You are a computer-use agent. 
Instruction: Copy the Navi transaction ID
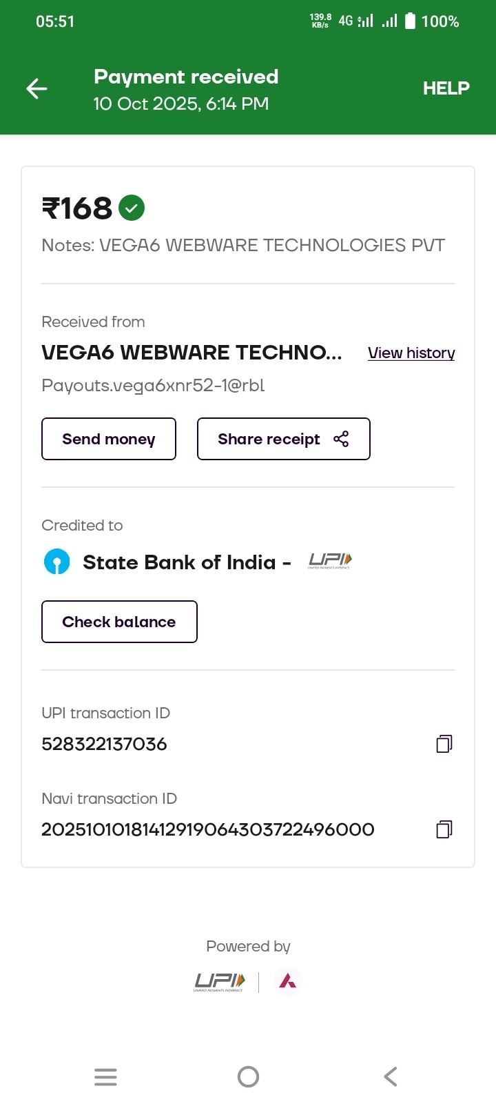[x=444, y=829]
